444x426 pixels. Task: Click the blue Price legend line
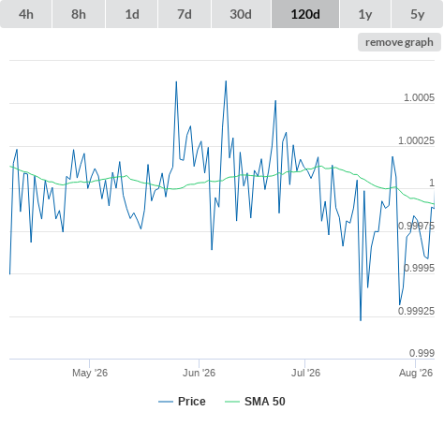(166, 402)
